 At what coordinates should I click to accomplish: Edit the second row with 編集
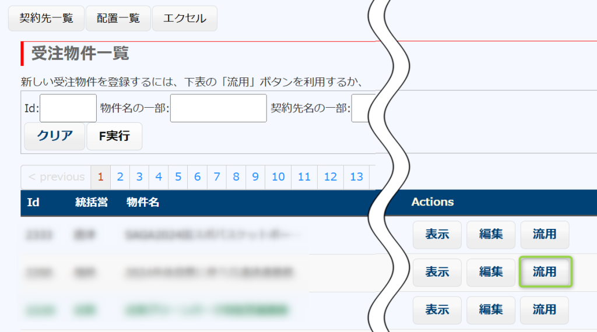point(490,272)
